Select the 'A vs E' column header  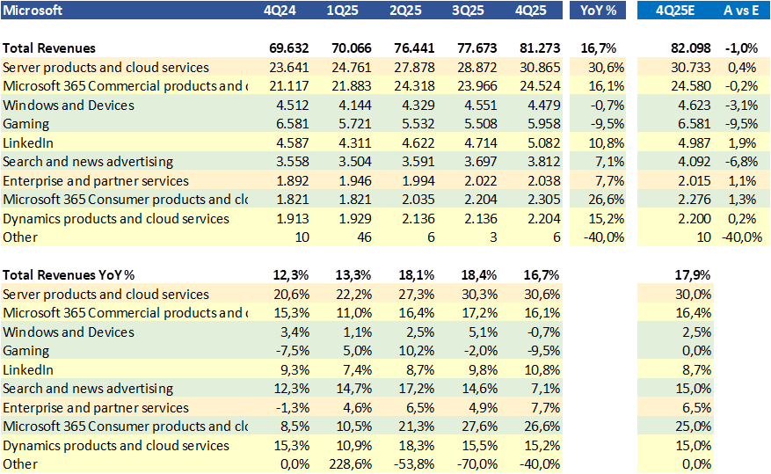coord(741,11)
